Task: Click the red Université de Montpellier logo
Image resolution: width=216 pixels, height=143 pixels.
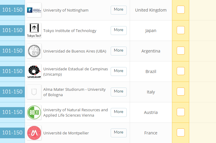Action: 34,133
